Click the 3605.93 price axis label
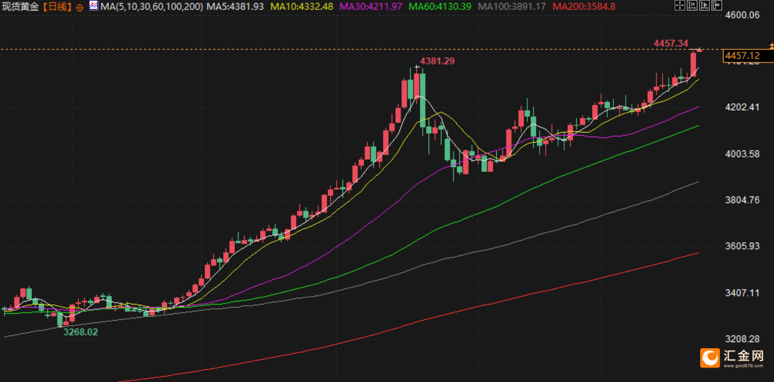774x382 pixels. click(743, 246)
